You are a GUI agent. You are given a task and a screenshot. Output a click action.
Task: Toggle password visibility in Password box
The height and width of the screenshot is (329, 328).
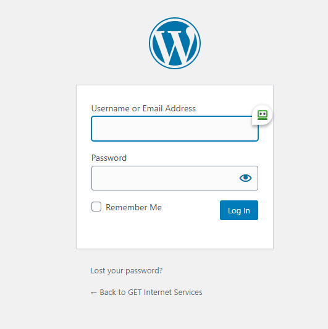coord(245,178)
